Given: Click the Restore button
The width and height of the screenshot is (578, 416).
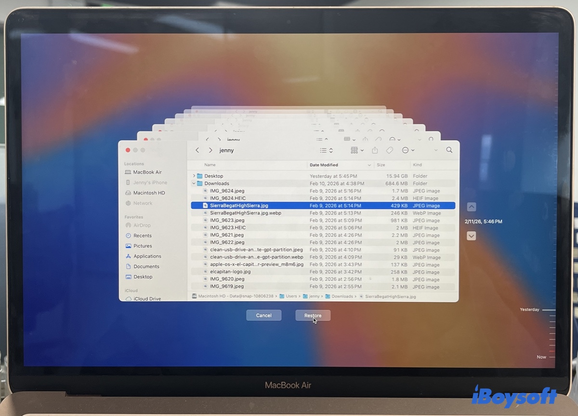Looking at the screenshot, I should coord(313,315).
